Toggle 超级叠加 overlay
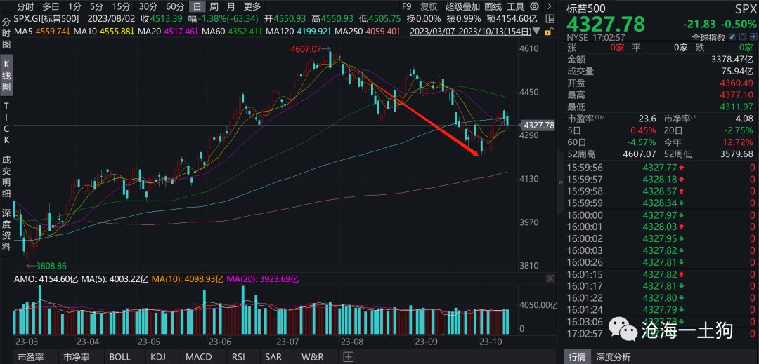This screenshot has width=759, height=364. click(x=462, y=6)
